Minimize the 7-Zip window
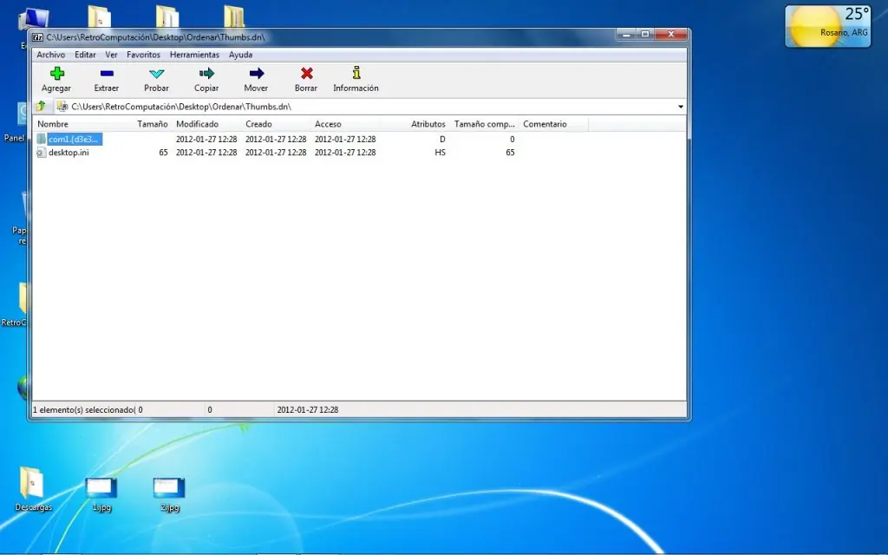The width and height of the screenshot is (888, 555). click(626, 35)
